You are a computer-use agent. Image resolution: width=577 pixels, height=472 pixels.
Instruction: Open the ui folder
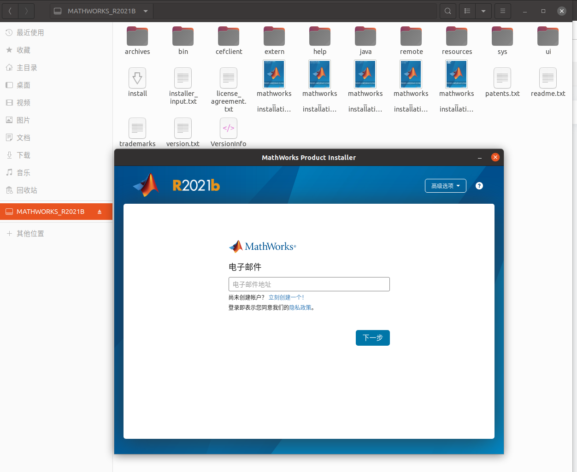[548, 41]
